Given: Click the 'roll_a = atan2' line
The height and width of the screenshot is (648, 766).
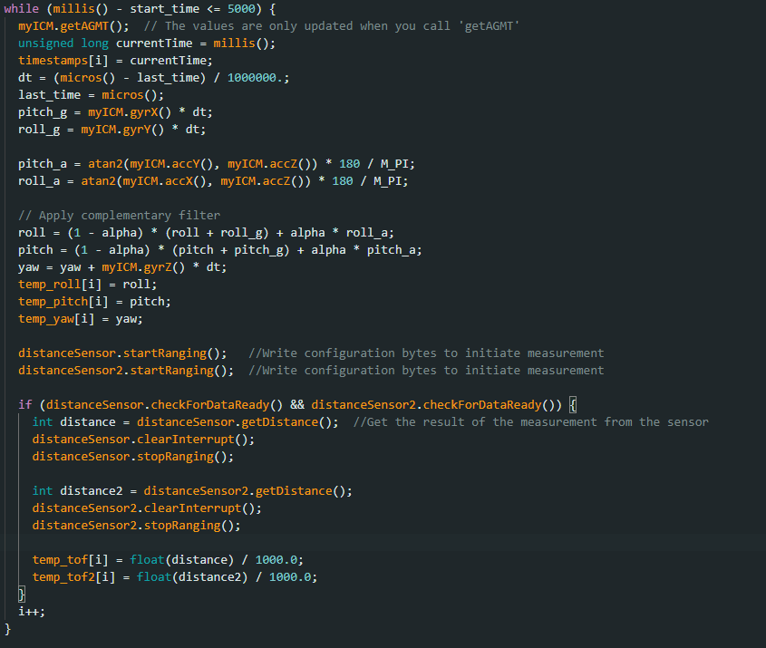Looking at the screenshot, I should 214,181.
